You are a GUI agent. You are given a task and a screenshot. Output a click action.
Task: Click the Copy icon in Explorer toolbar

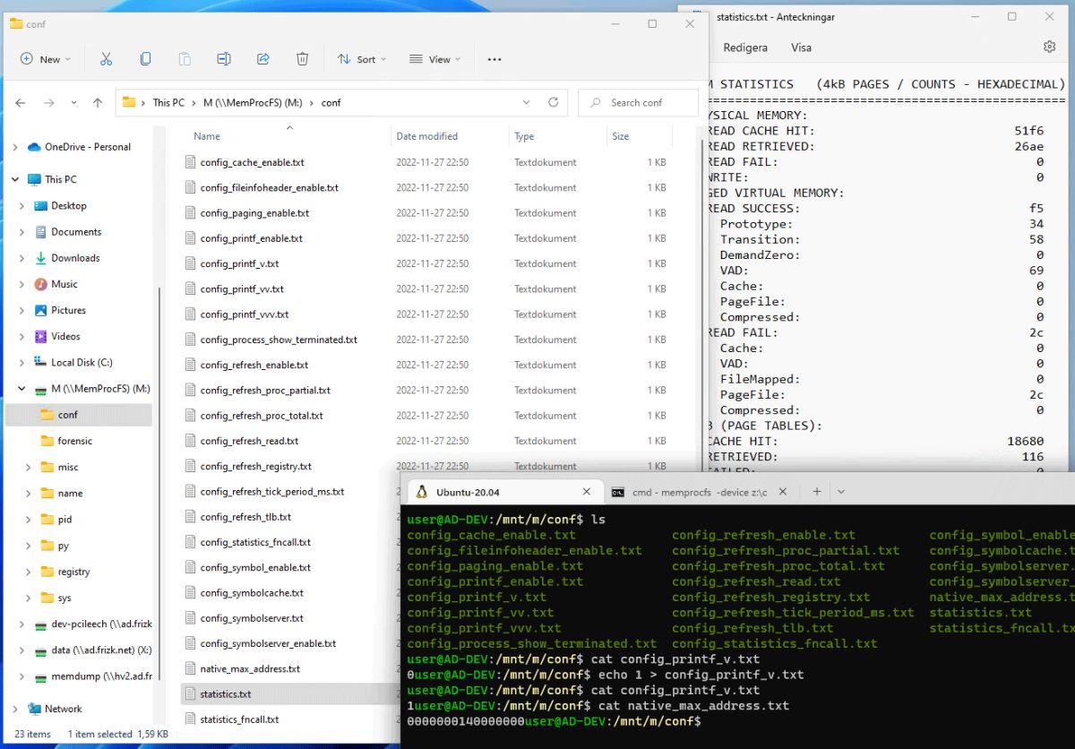pyautogui.click(x=145, y=59)
